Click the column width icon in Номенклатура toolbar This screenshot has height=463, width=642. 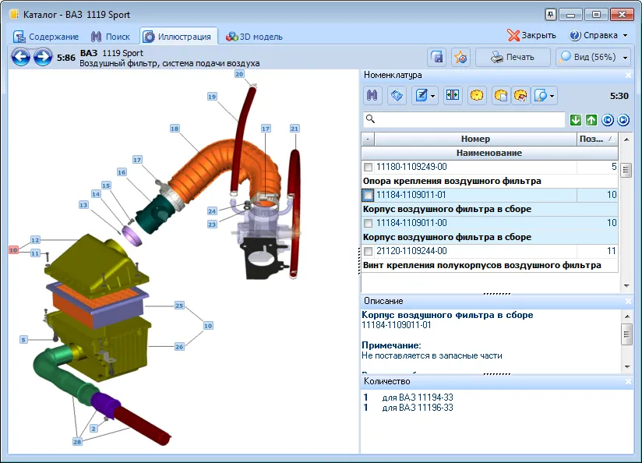click(453, 95)
